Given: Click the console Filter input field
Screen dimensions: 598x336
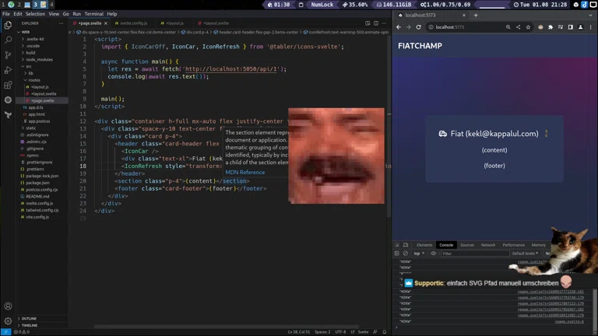Looking at the screenshot, I should pos(475,254).
